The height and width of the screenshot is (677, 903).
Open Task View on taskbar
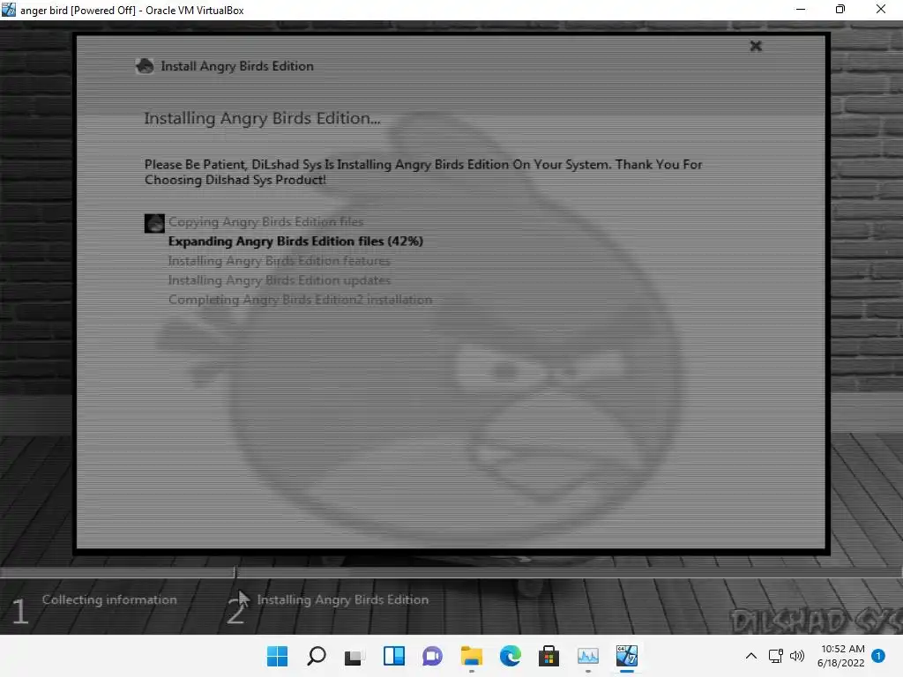354,656
